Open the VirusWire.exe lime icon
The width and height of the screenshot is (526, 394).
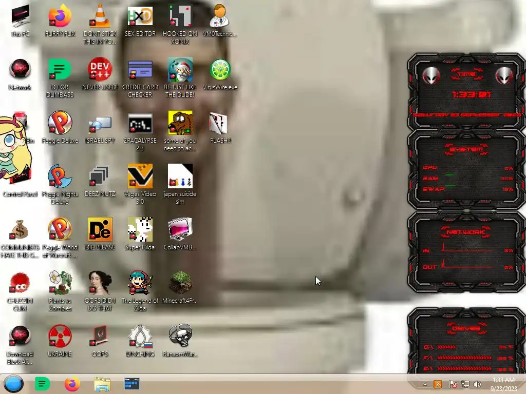tap(220, 74)
